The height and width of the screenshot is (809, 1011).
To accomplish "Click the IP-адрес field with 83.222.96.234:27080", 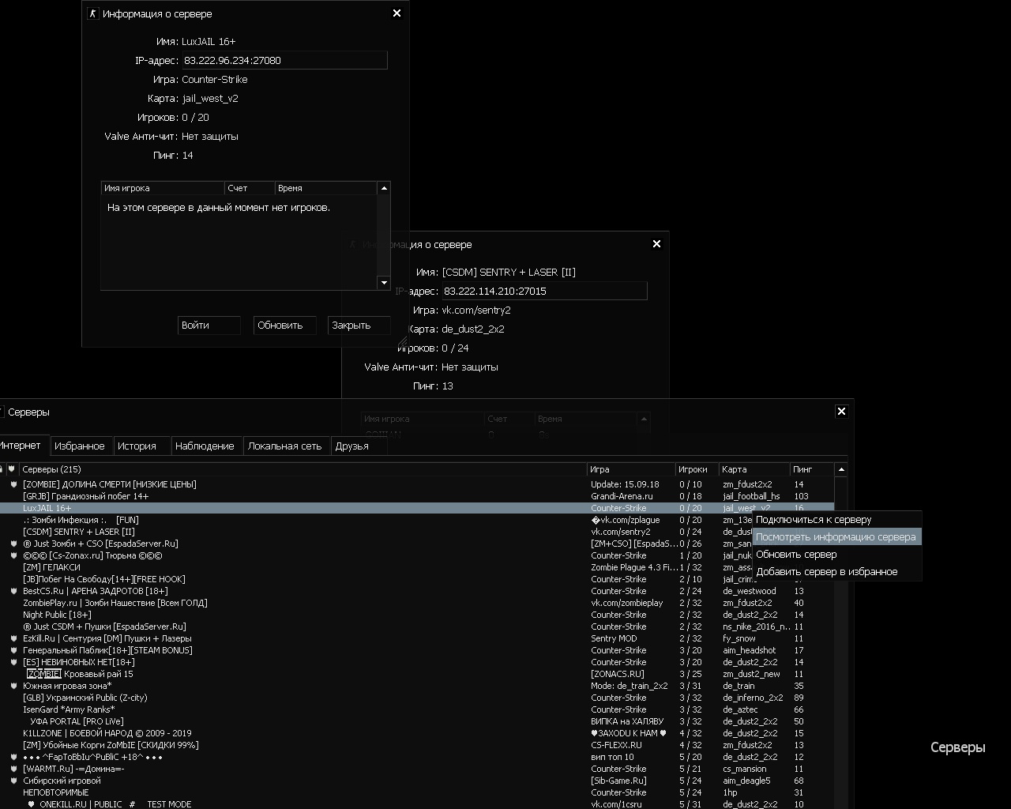I will pos(284,61).
